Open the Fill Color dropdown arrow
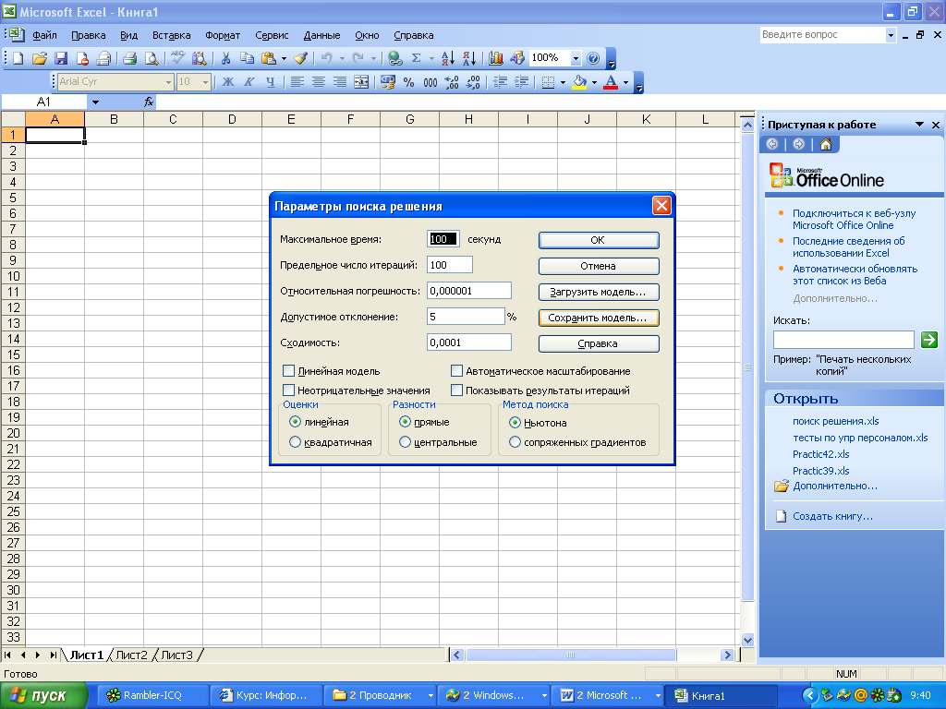This screenshot has width=946, height=709. (x=594, y=82)
